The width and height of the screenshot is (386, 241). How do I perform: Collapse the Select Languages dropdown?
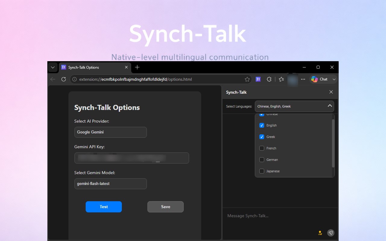(x=294, y=106)
